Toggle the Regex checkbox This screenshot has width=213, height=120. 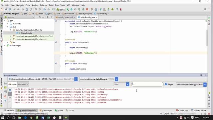pos(166,84)
